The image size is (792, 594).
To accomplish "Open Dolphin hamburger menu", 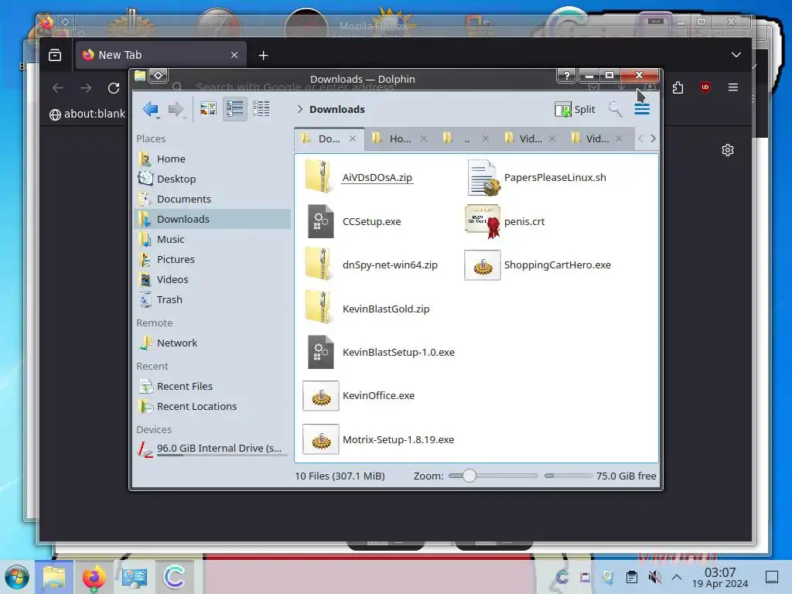I will 642,108.
